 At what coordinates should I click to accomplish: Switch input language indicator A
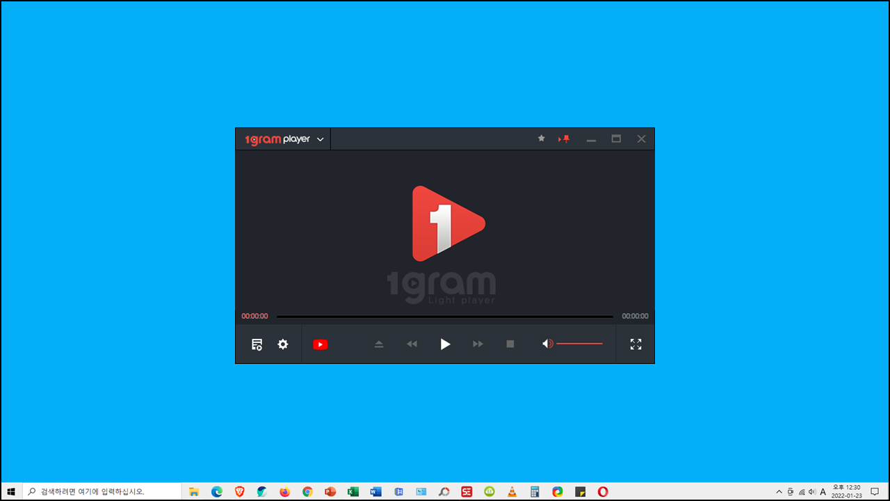click(823, 491)
